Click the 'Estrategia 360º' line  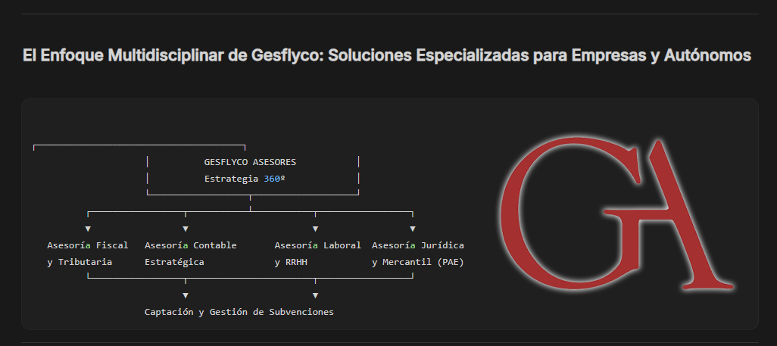pos(245,179)
